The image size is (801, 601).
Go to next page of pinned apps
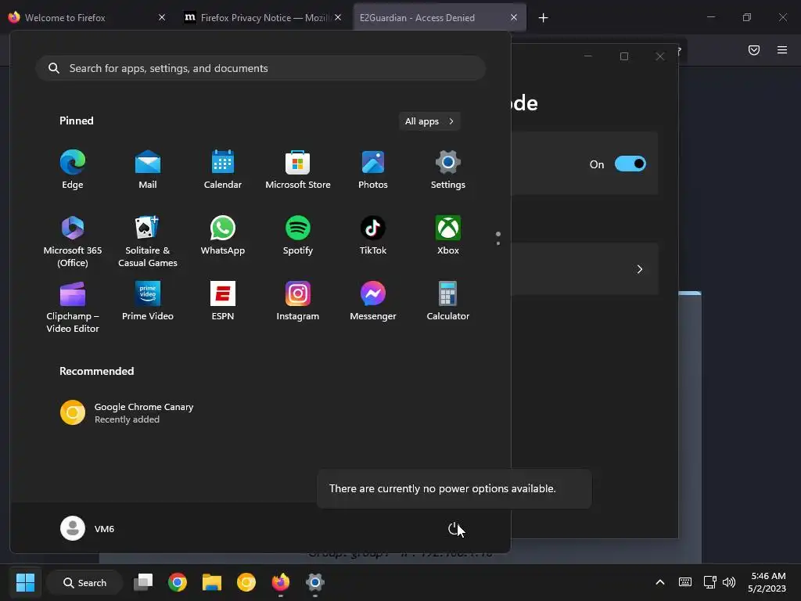tap(498, 243)
